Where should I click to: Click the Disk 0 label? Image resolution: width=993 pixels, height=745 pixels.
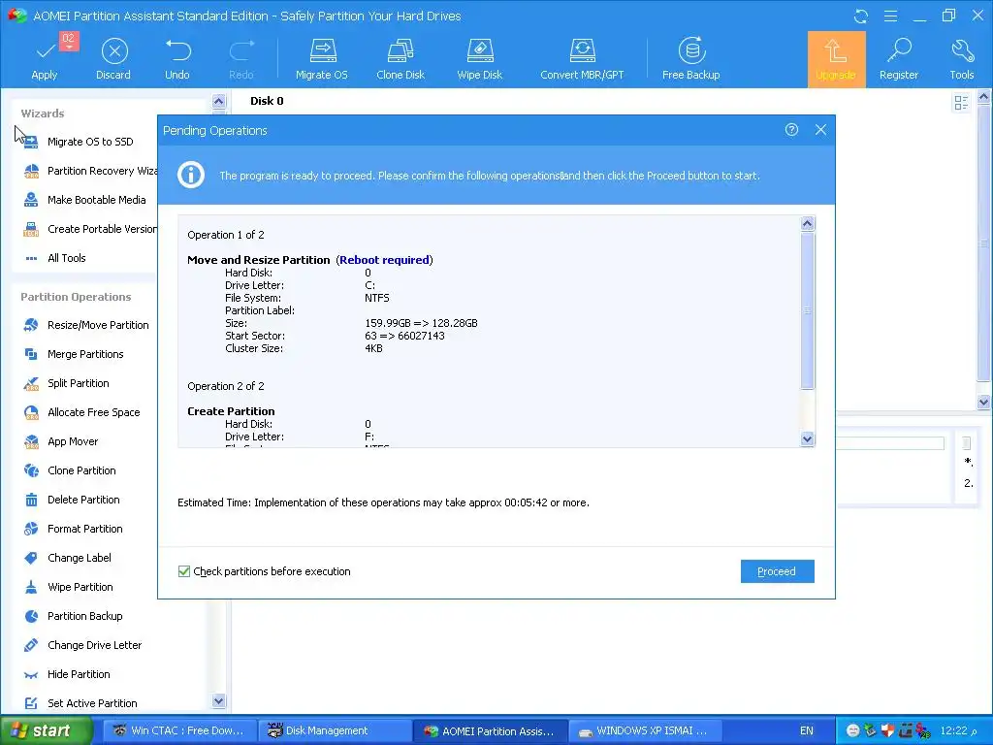tap(267, 101)
